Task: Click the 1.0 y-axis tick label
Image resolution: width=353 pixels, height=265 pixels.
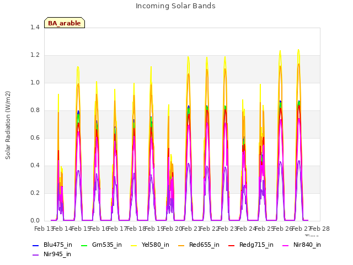Action: click(35, 82)
